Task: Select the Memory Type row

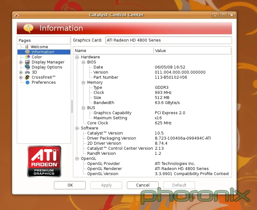Action: [x=152, y=88]
